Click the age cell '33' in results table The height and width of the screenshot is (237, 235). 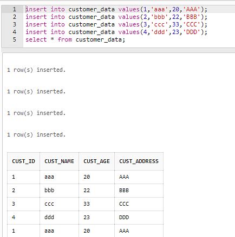pos(96,204)
